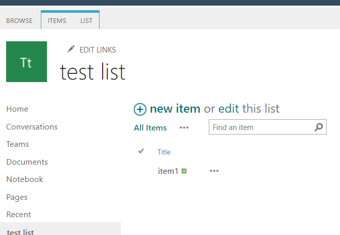Click the green Tt site logo
Viewport: 340px width, 235px height.
27,62
